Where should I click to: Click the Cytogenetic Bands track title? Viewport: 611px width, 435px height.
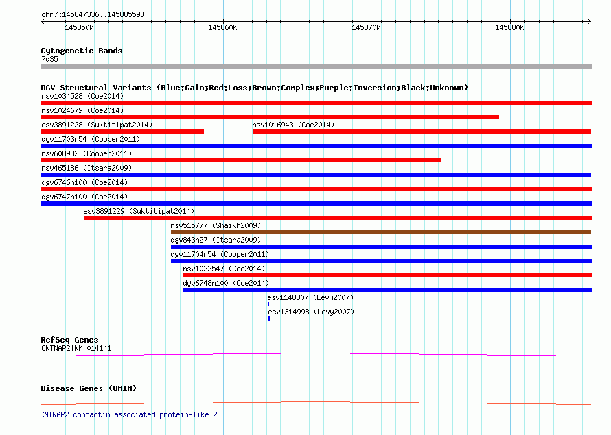pos(82,51)
